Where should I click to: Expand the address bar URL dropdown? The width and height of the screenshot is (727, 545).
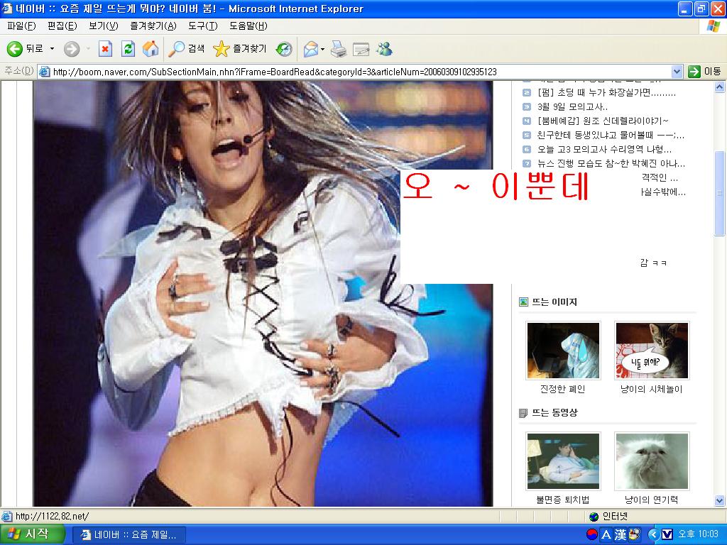point(677,72)
